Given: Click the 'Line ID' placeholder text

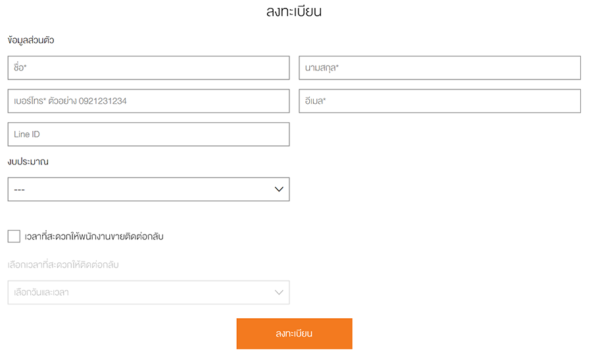Looking at the screenshot, I should (x=28, y=134).
